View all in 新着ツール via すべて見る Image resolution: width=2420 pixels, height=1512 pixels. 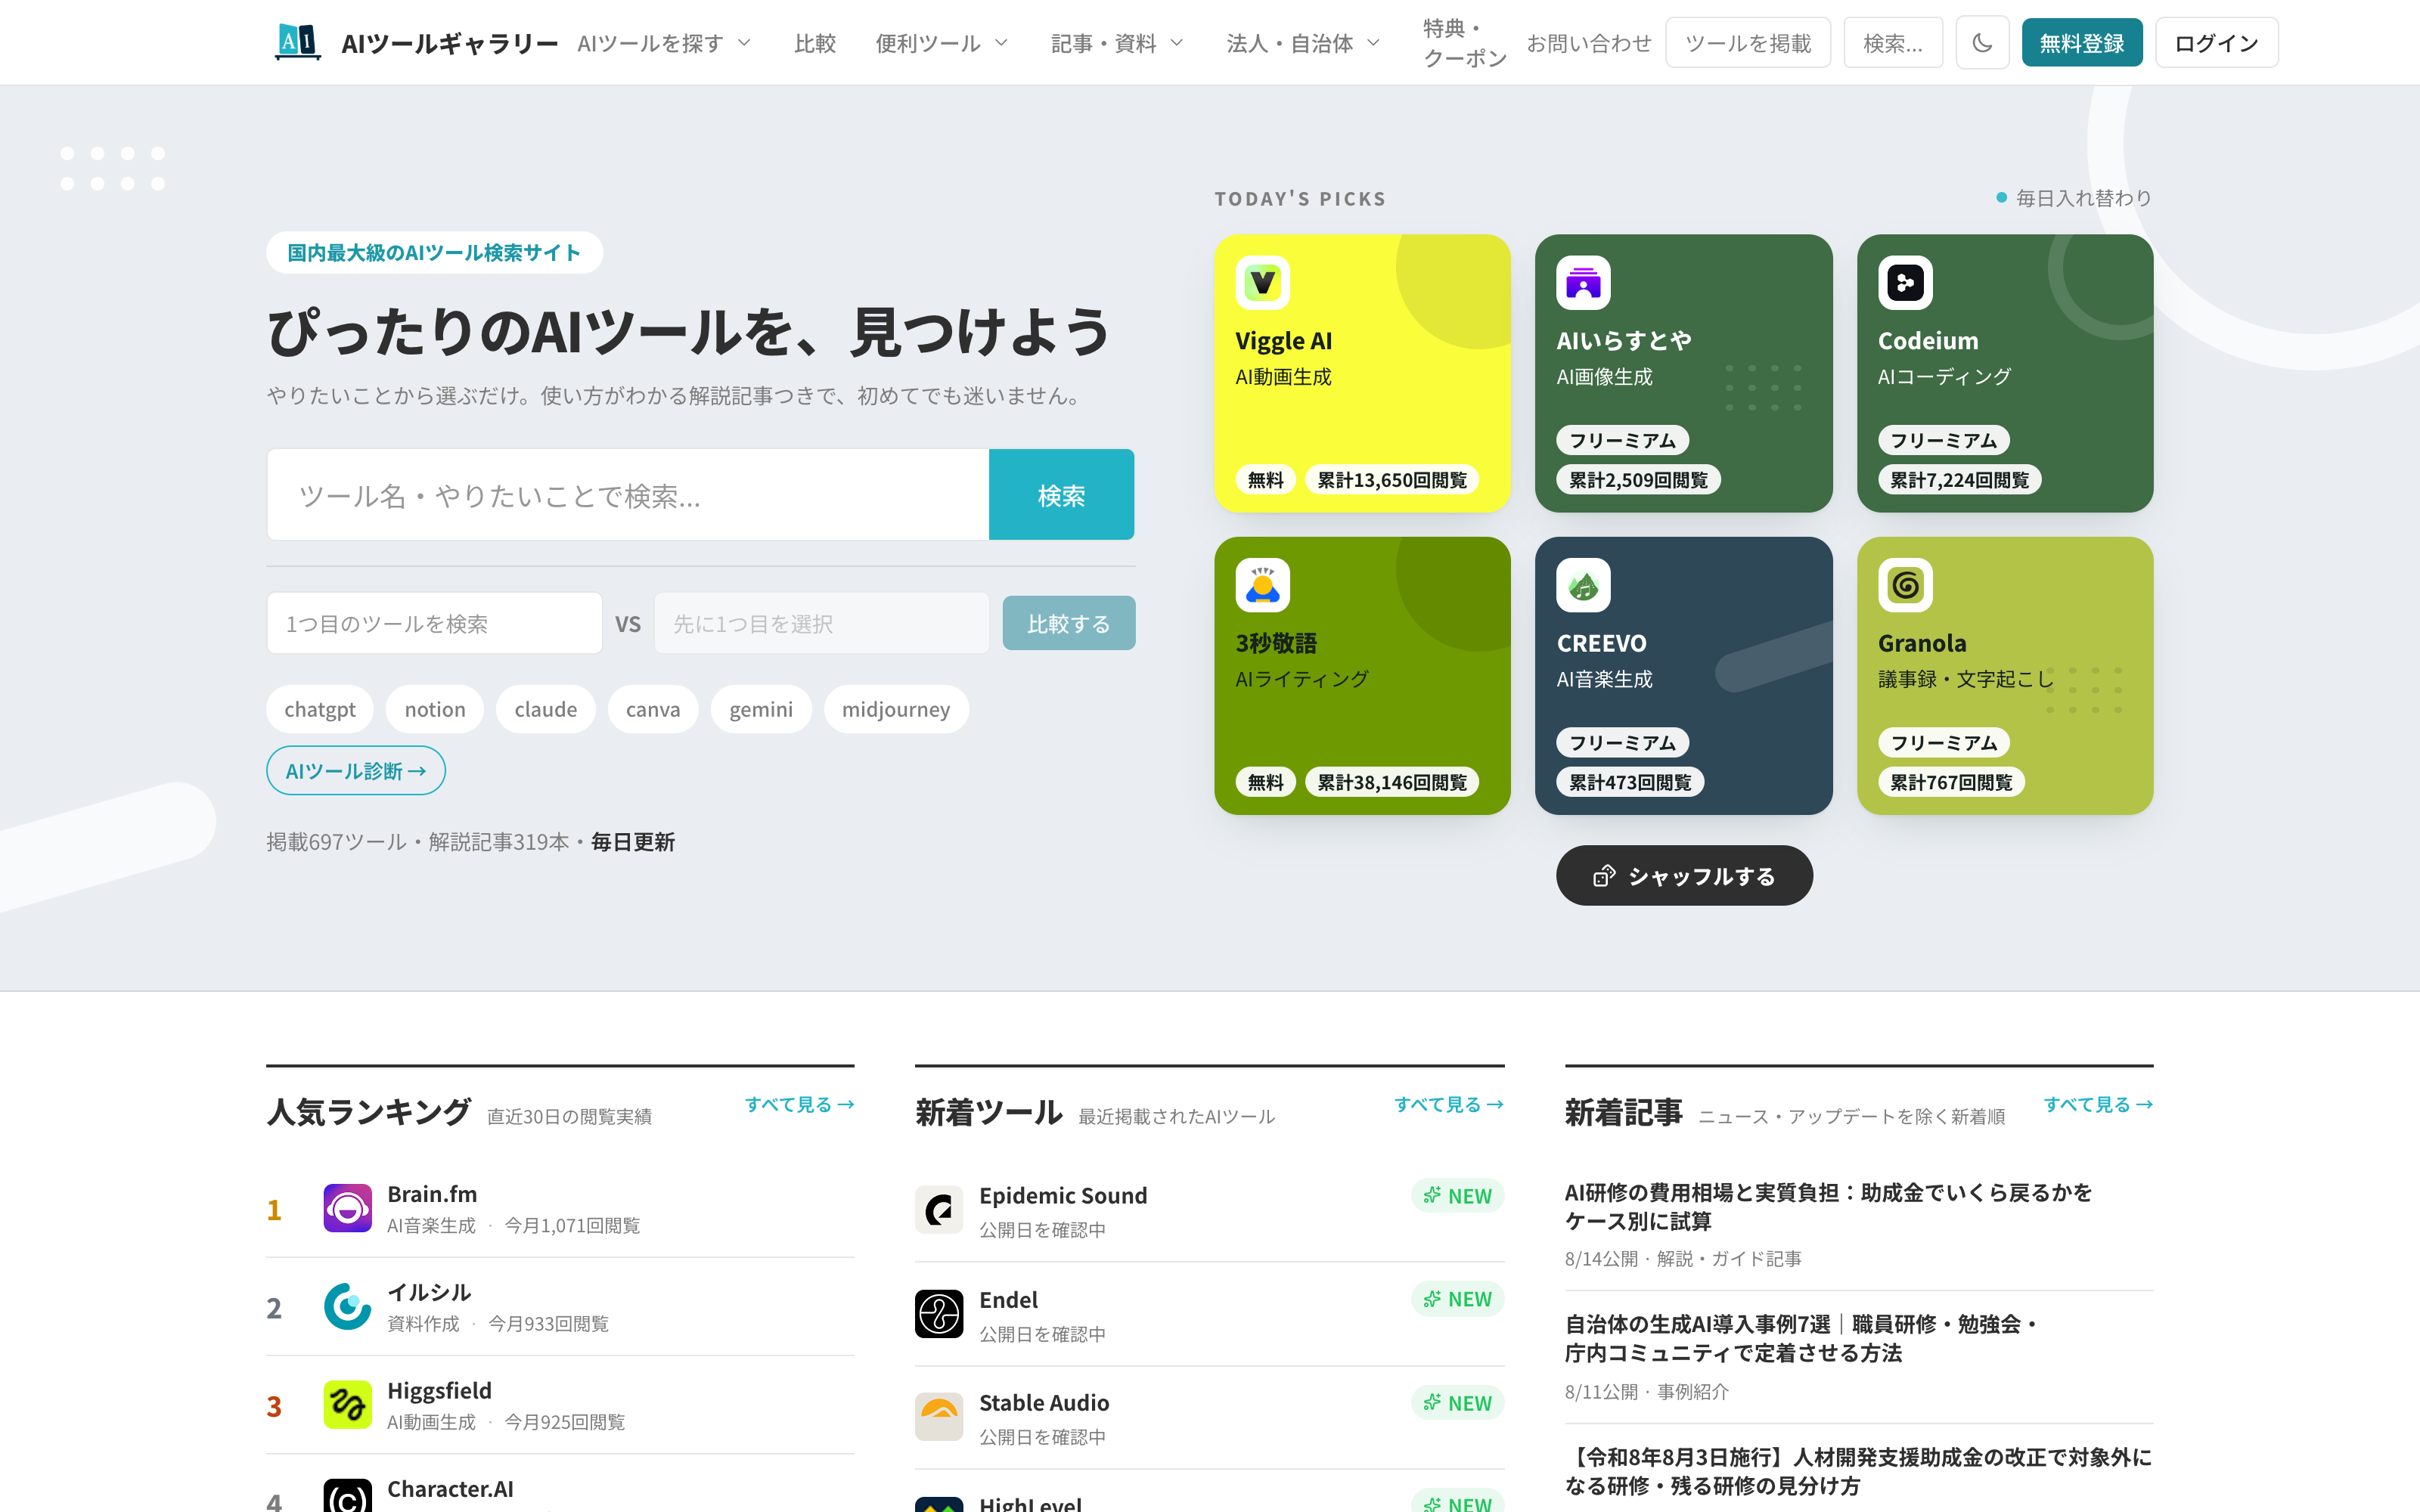(1449, 1104)
